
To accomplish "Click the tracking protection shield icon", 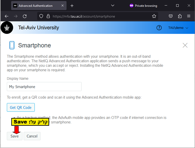I will 41,16.
